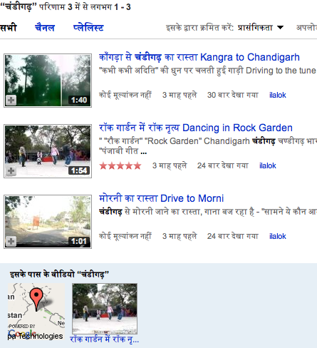This screenshot has width=317, height=348.
Task: Click '24 बार देखा गया' on Rock Garden row
Action: [x=222, y=165]
